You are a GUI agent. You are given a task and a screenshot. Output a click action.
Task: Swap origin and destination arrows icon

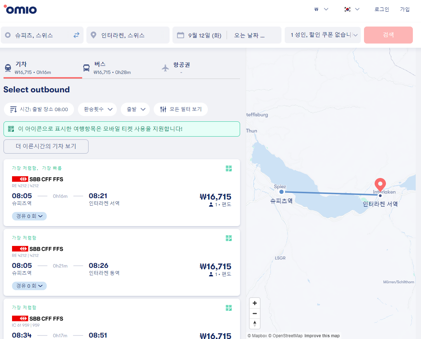click(x=76, y=35)
